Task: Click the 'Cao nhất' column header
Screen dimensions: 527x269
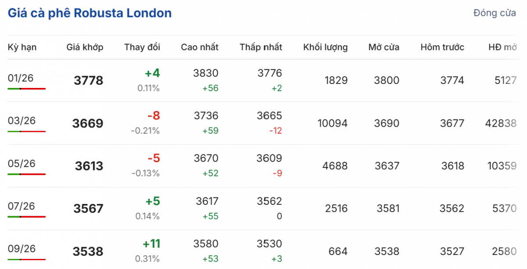Action: coord(199,47)
